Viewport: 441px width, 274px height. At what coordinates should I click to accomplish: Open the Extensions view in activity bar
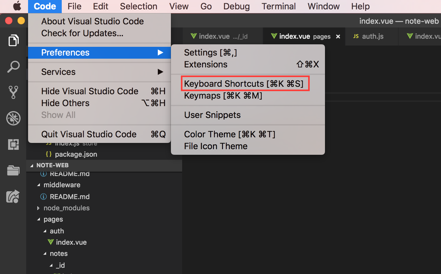tap(13, 144)
